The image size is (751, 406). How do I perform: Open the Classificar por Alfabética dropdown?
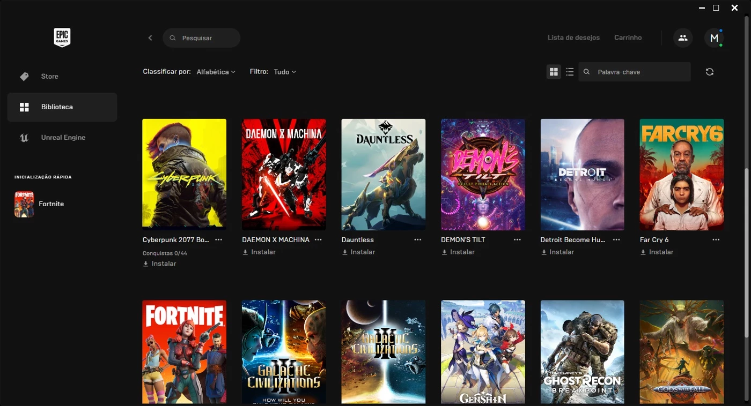point(216,72)
